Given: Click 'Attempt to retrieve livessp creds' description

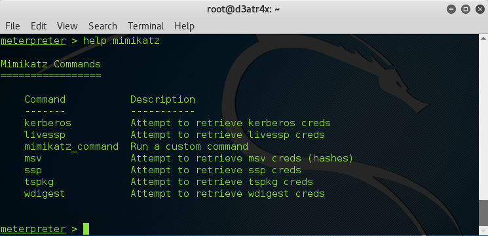Looking at the screenshot, I should (227, 135).
